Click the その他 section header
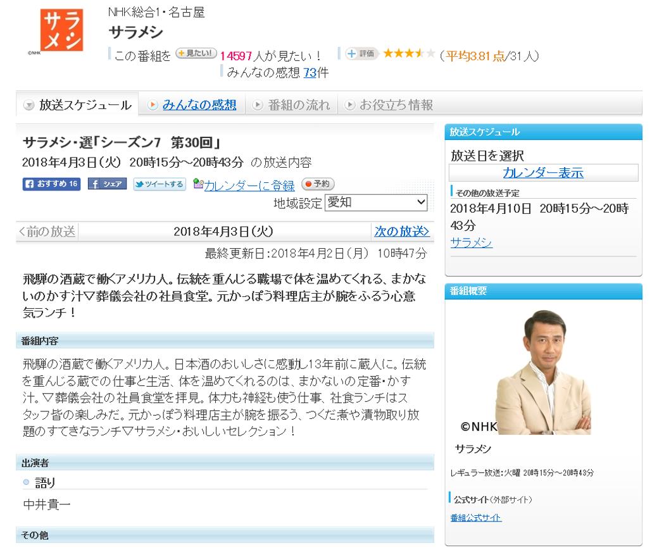Screen dimensions: 652x550 [x=225, y=535]
